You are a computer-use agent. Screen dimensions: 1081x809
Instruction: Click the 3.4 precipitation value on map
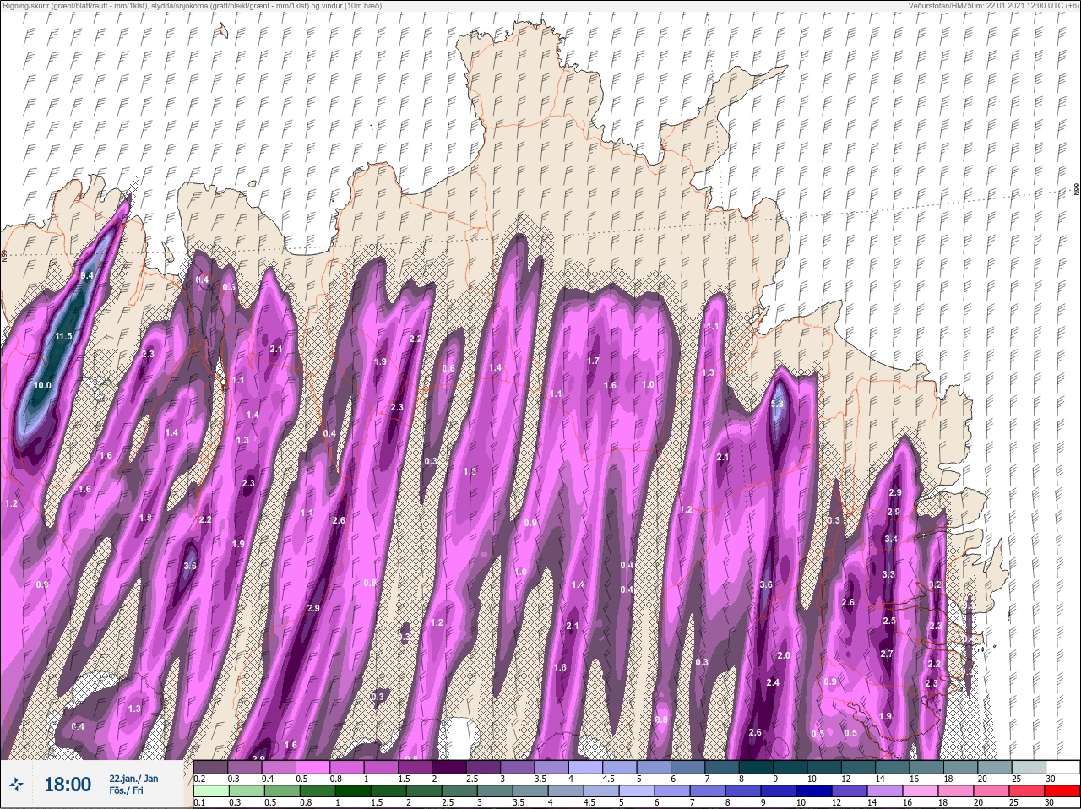click(891, 540)
